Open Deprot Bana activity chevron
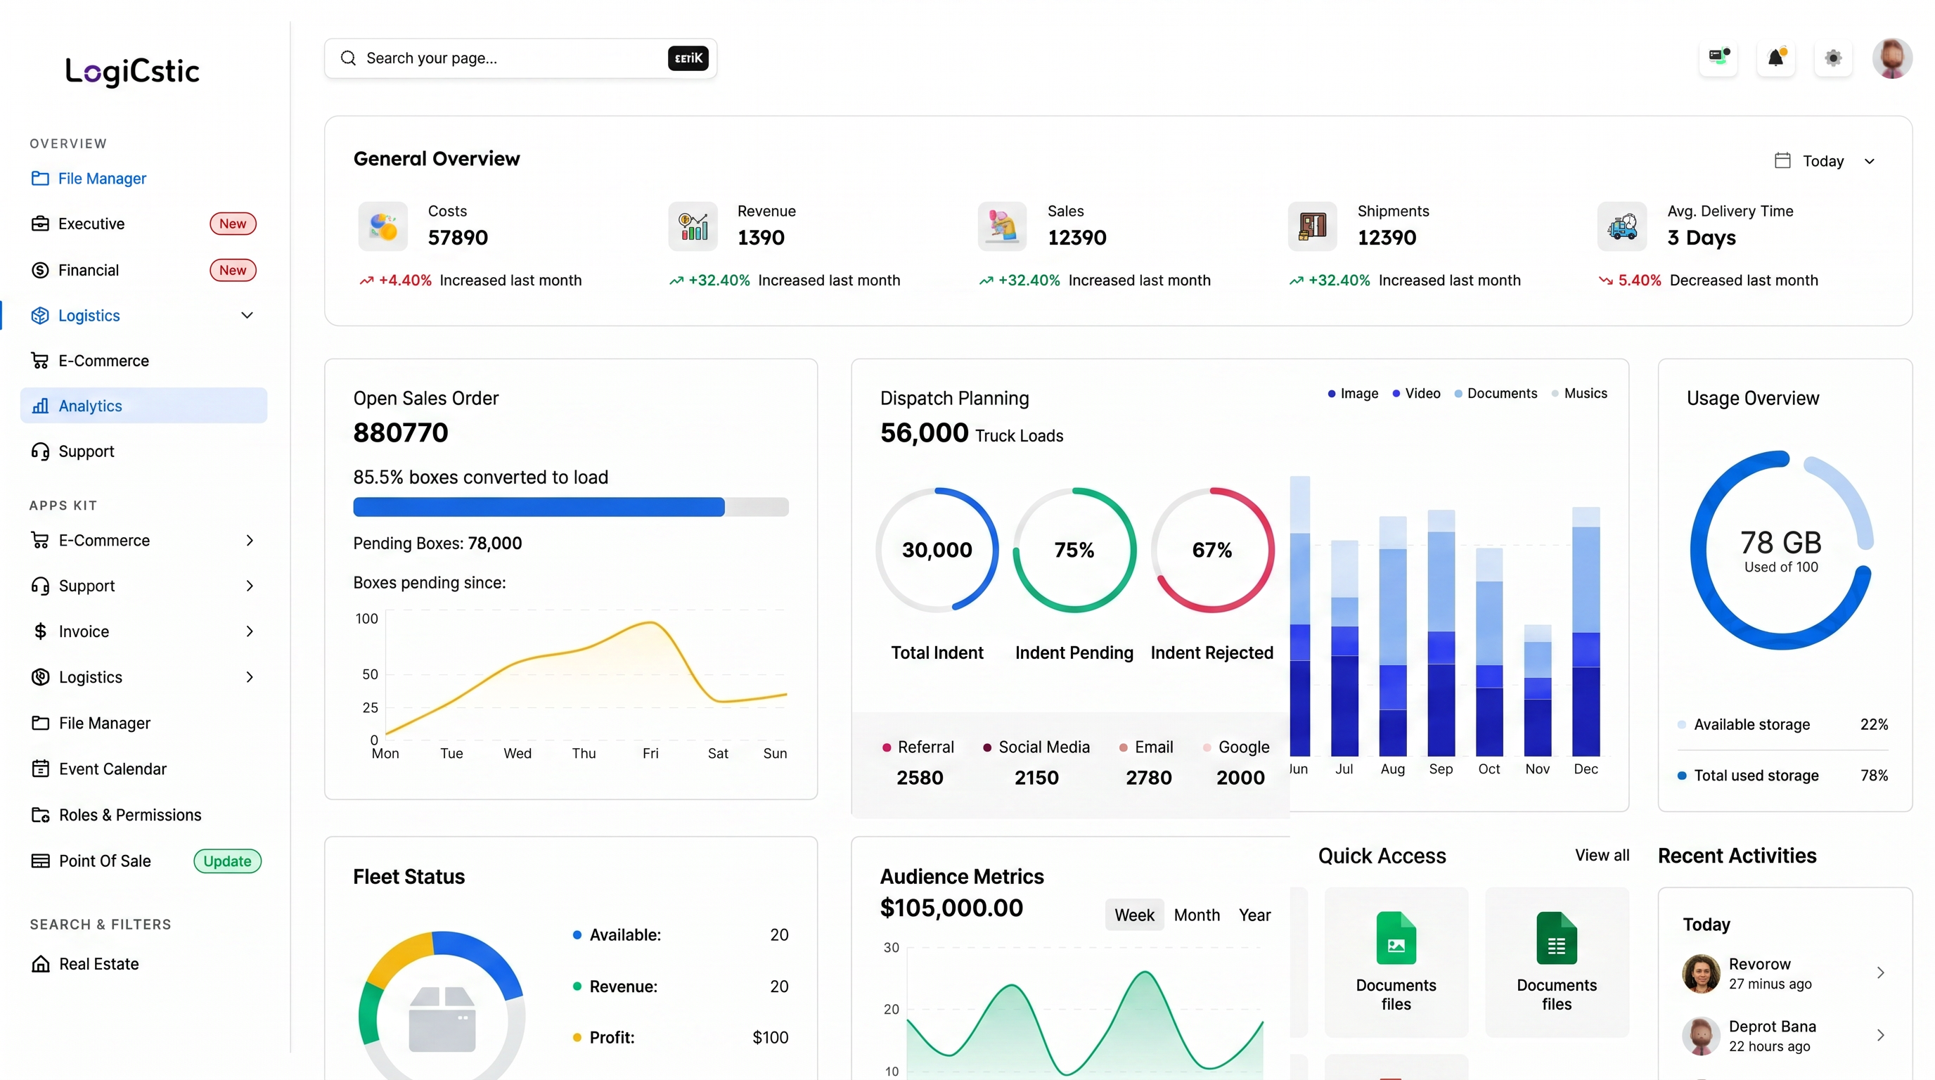 (1880, 1035)
